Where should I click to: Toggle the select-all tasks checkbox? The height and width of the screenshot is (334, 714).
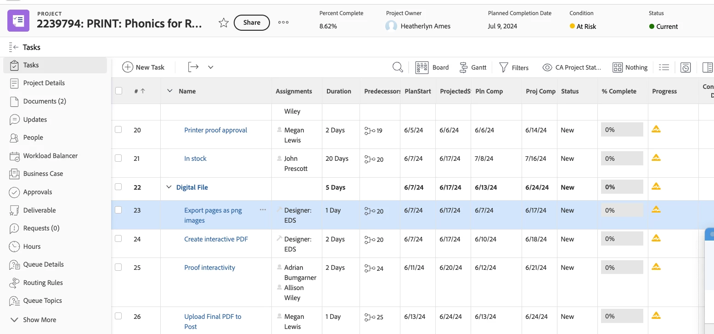119,91
